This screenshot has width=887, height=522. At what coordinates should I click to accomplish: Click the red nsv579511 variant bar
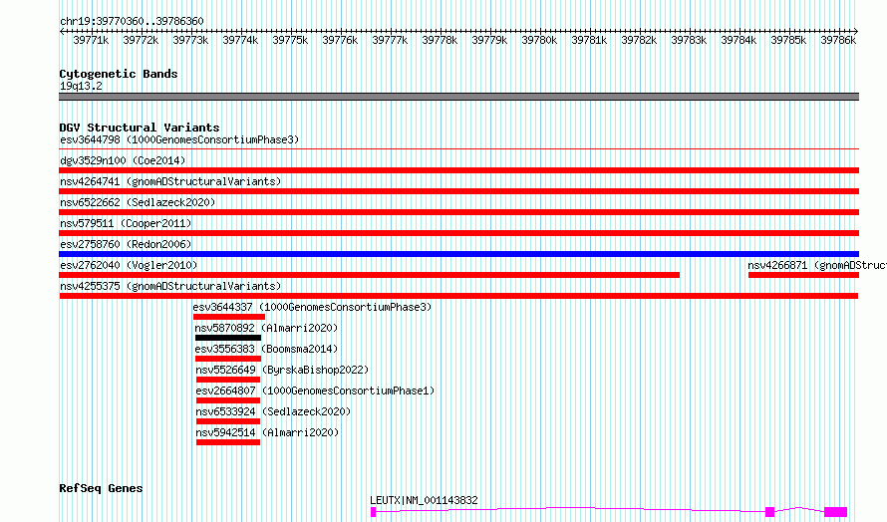458,233
